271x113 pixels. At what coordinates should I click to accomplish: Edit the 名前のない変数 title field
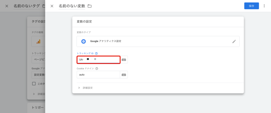click(72, 6)
